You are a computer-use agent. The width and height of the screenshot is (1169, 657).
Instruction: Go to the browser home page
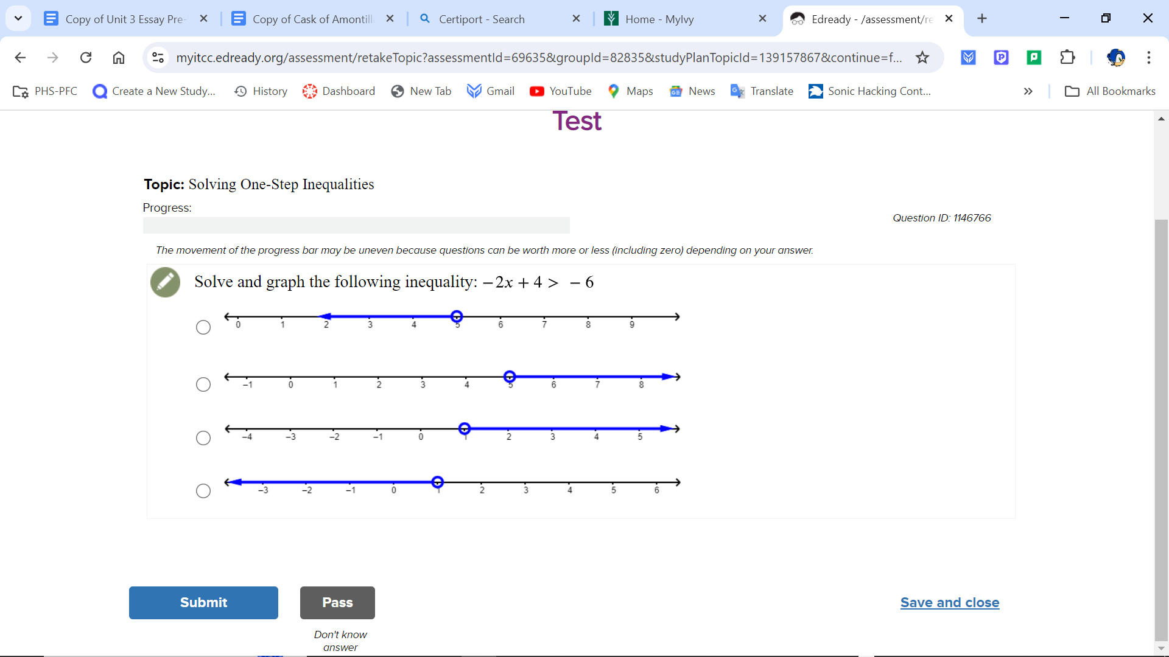[119, 57]
